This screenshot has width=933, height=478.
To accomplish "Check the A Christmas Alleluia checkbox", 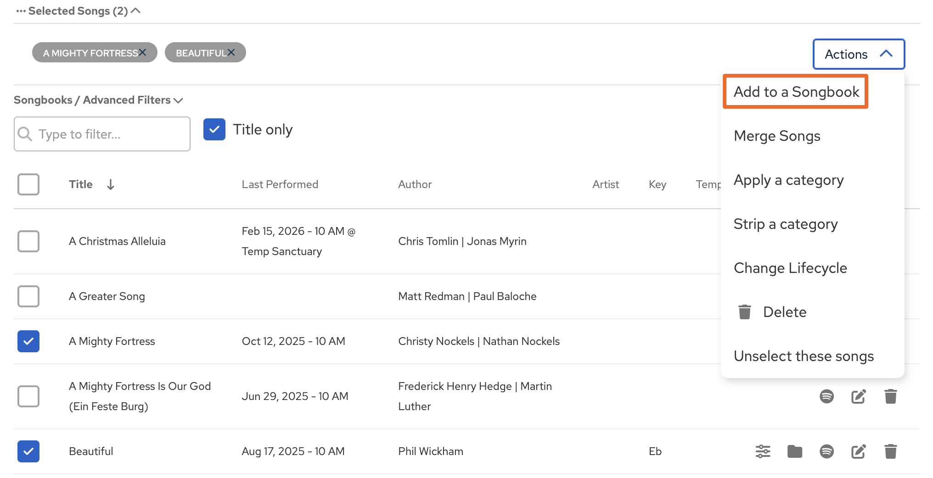I will pyautogui.click(x=28, y=241).
